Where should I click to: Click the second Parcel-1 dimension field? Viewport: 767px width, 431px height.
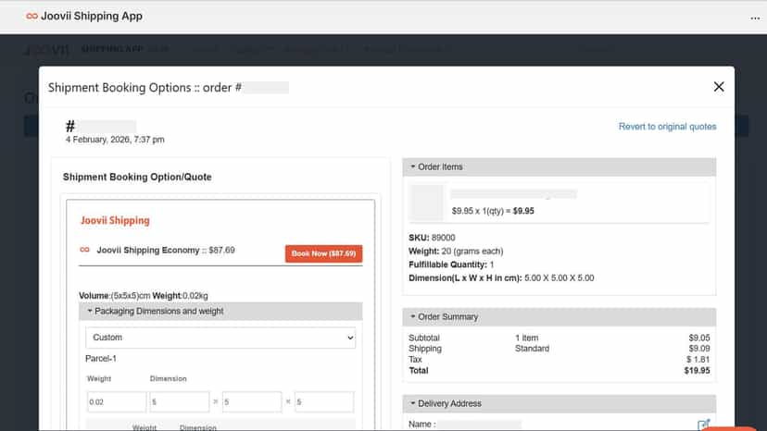[252, 402]
